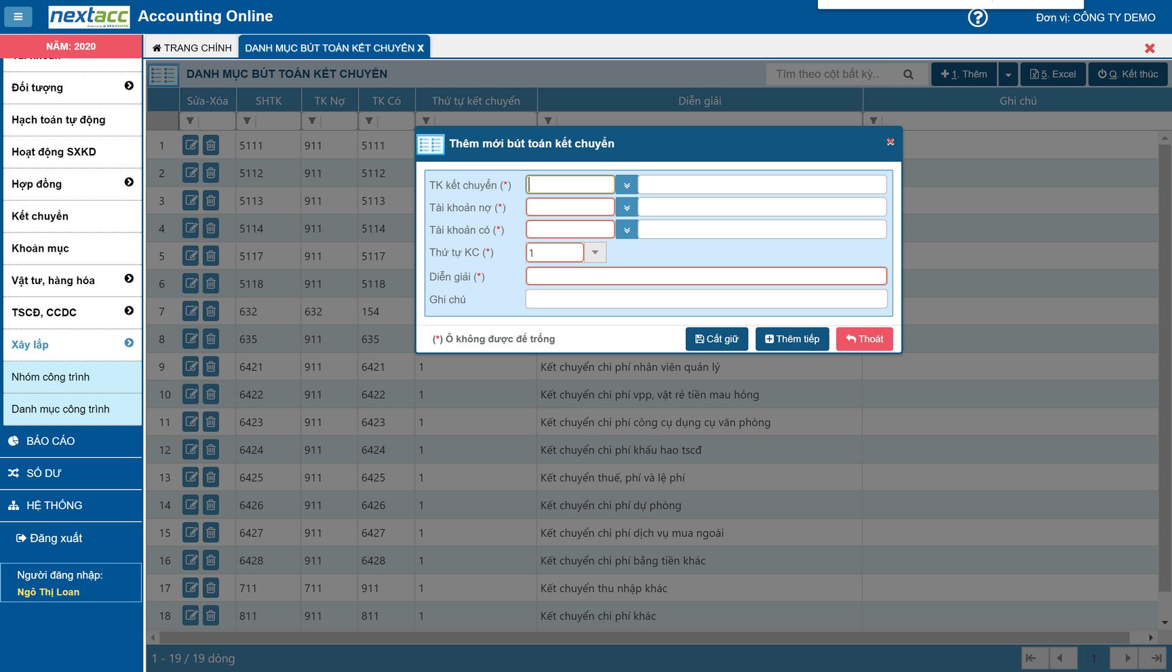
Task: Click edit icon for row 17
Action: (191, 588)
